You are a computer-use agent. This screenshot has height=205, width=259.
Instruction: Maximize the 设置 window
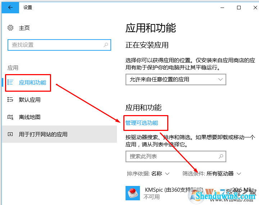pyautogui.click(x=239, y=8)
